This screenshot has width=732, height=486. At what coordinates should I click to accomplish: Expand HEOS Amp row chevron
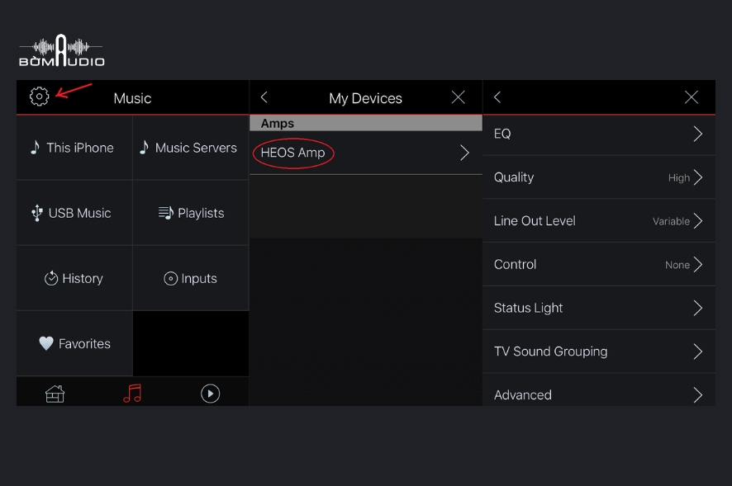(464, 153)
